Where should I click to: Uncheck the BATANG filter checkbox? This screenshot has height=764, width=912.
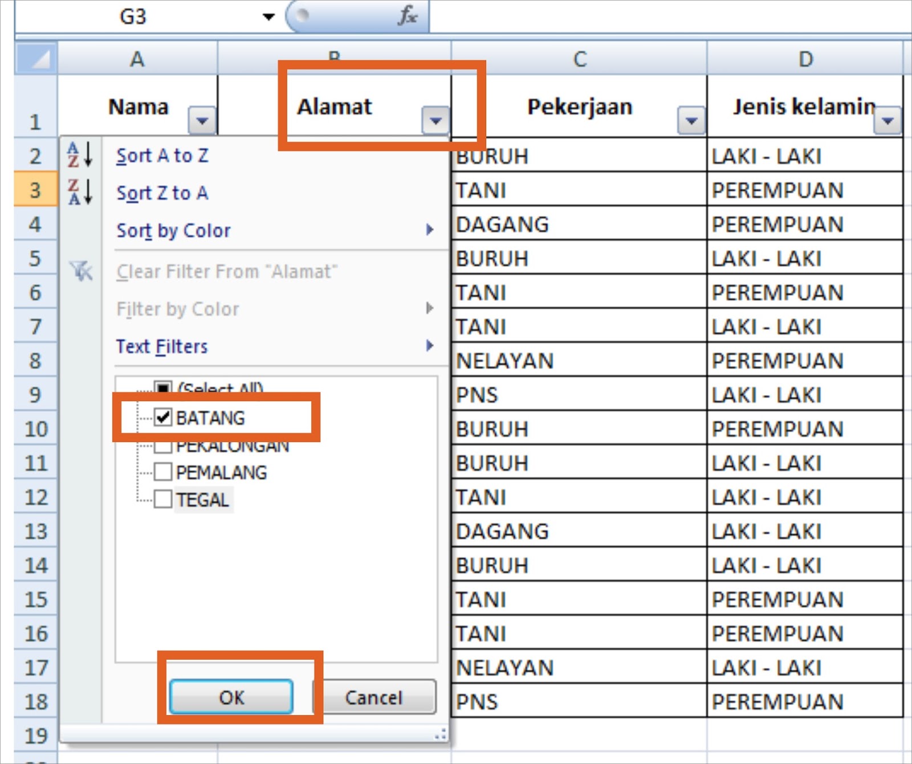(x=164, y=418)
